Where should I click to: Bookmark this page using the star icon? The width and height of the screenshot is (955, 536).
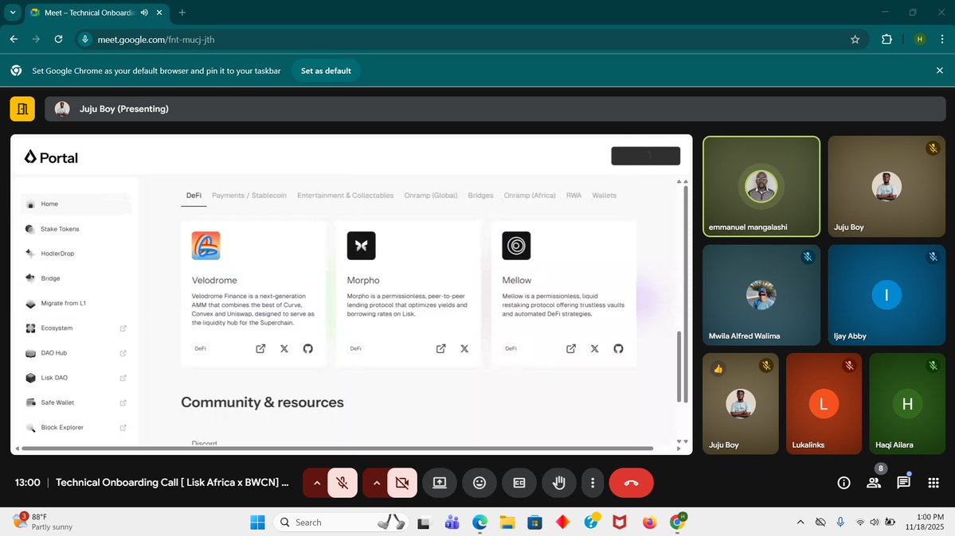point(855,38)
